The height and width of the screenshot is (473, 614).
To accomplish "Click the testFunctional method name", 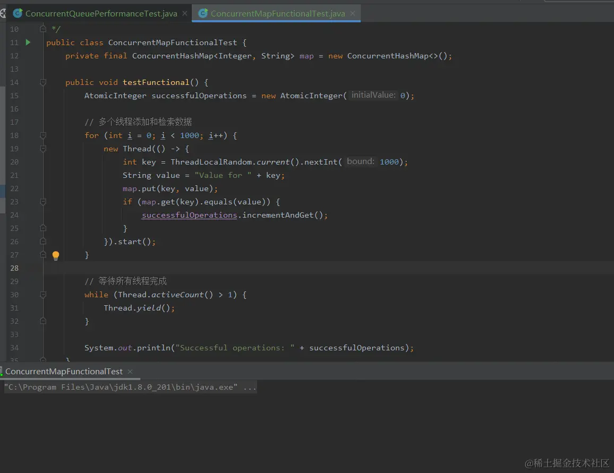I will click(156, 83).
